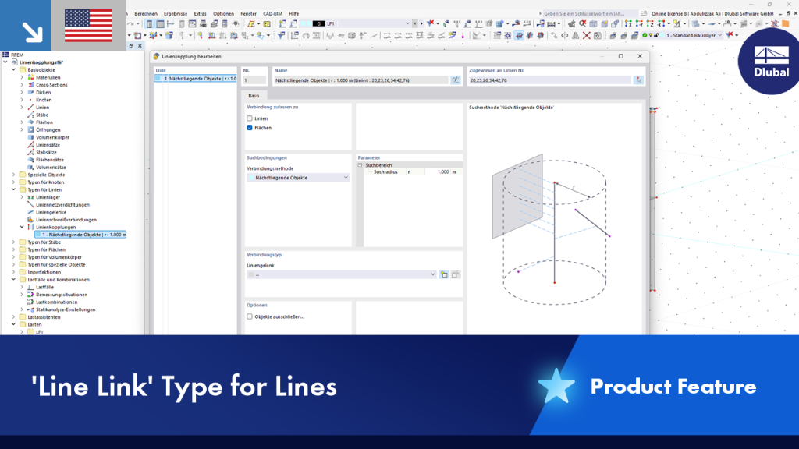Select Liniengelenke in the navigator tree

coord(51,212)
